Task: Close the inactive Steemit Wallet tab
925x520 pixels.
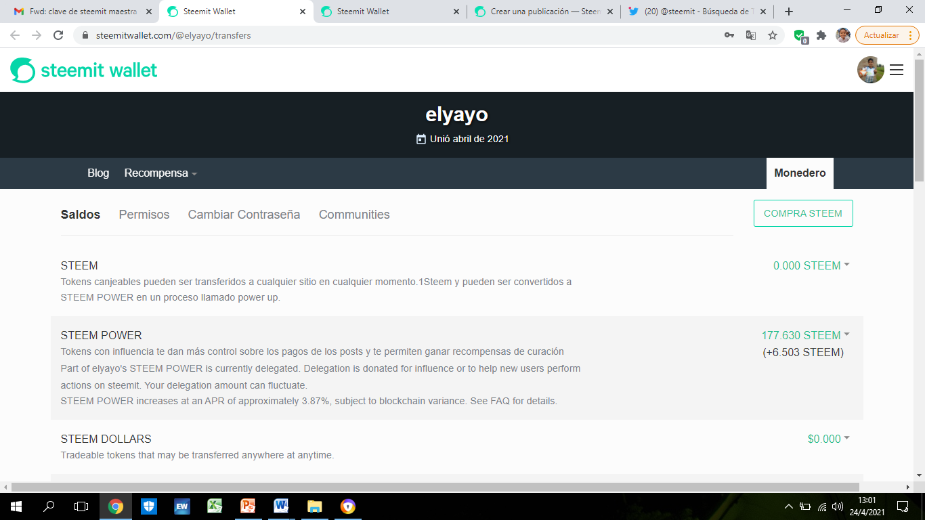Action: (456, 12)
